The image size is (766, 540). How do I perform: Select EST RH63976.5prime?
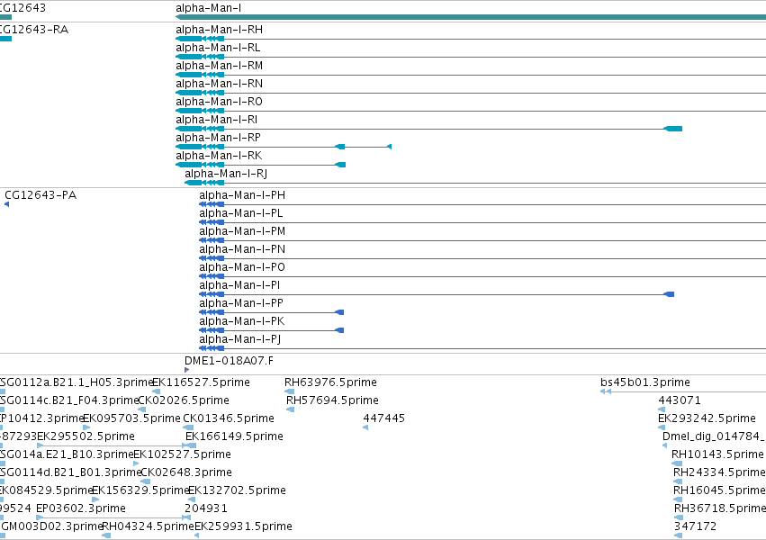[330, 382]
